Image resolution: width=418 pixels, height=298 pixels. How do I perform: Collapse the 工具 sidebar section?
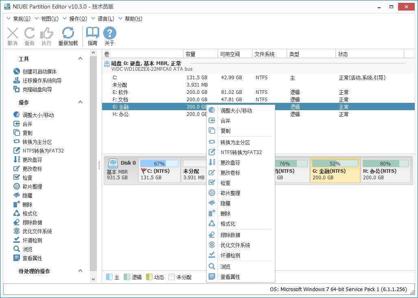(x=80, y=58)
